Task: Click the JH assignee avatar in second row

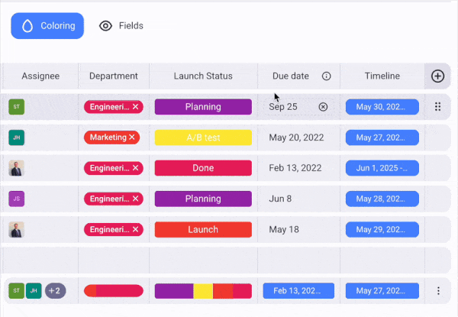Action: [x=16, y=137]
